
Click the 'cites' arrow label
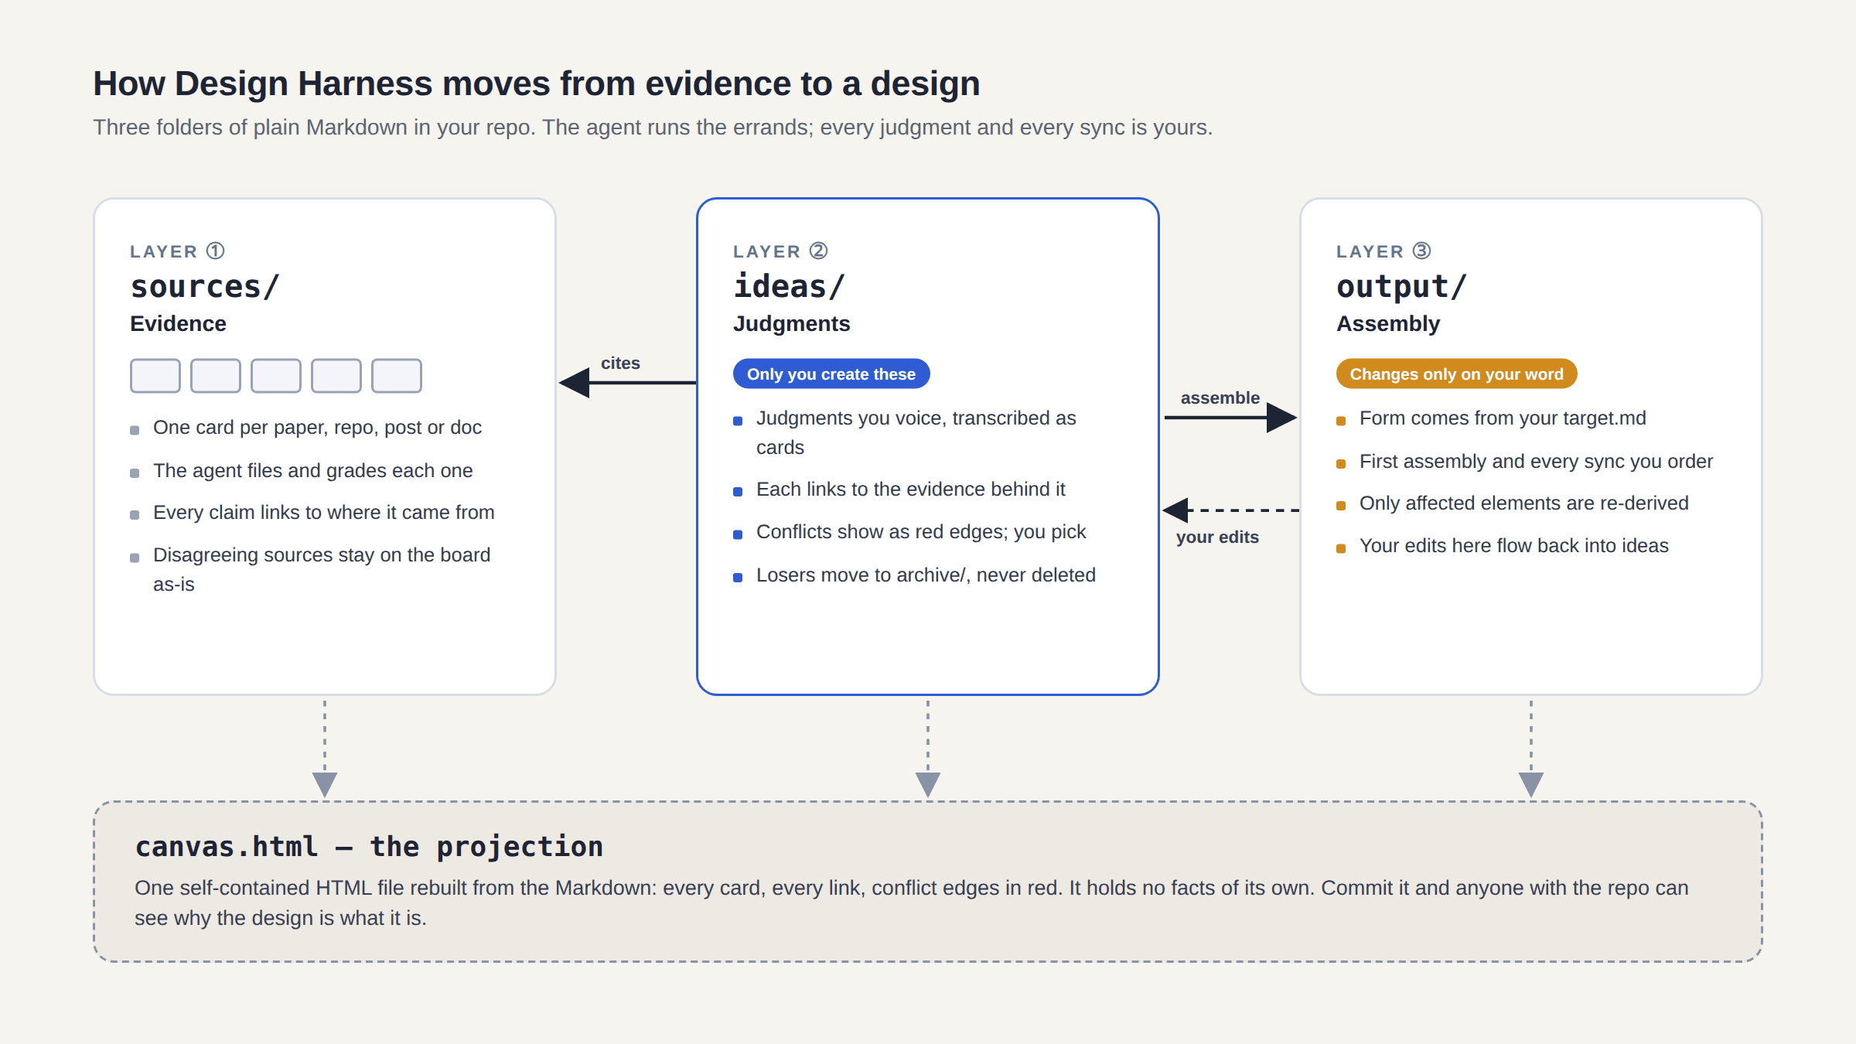[x=620, y=363]
